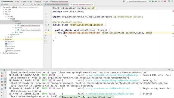Expand the test folder
174x98 pixels.
[6, 37]
